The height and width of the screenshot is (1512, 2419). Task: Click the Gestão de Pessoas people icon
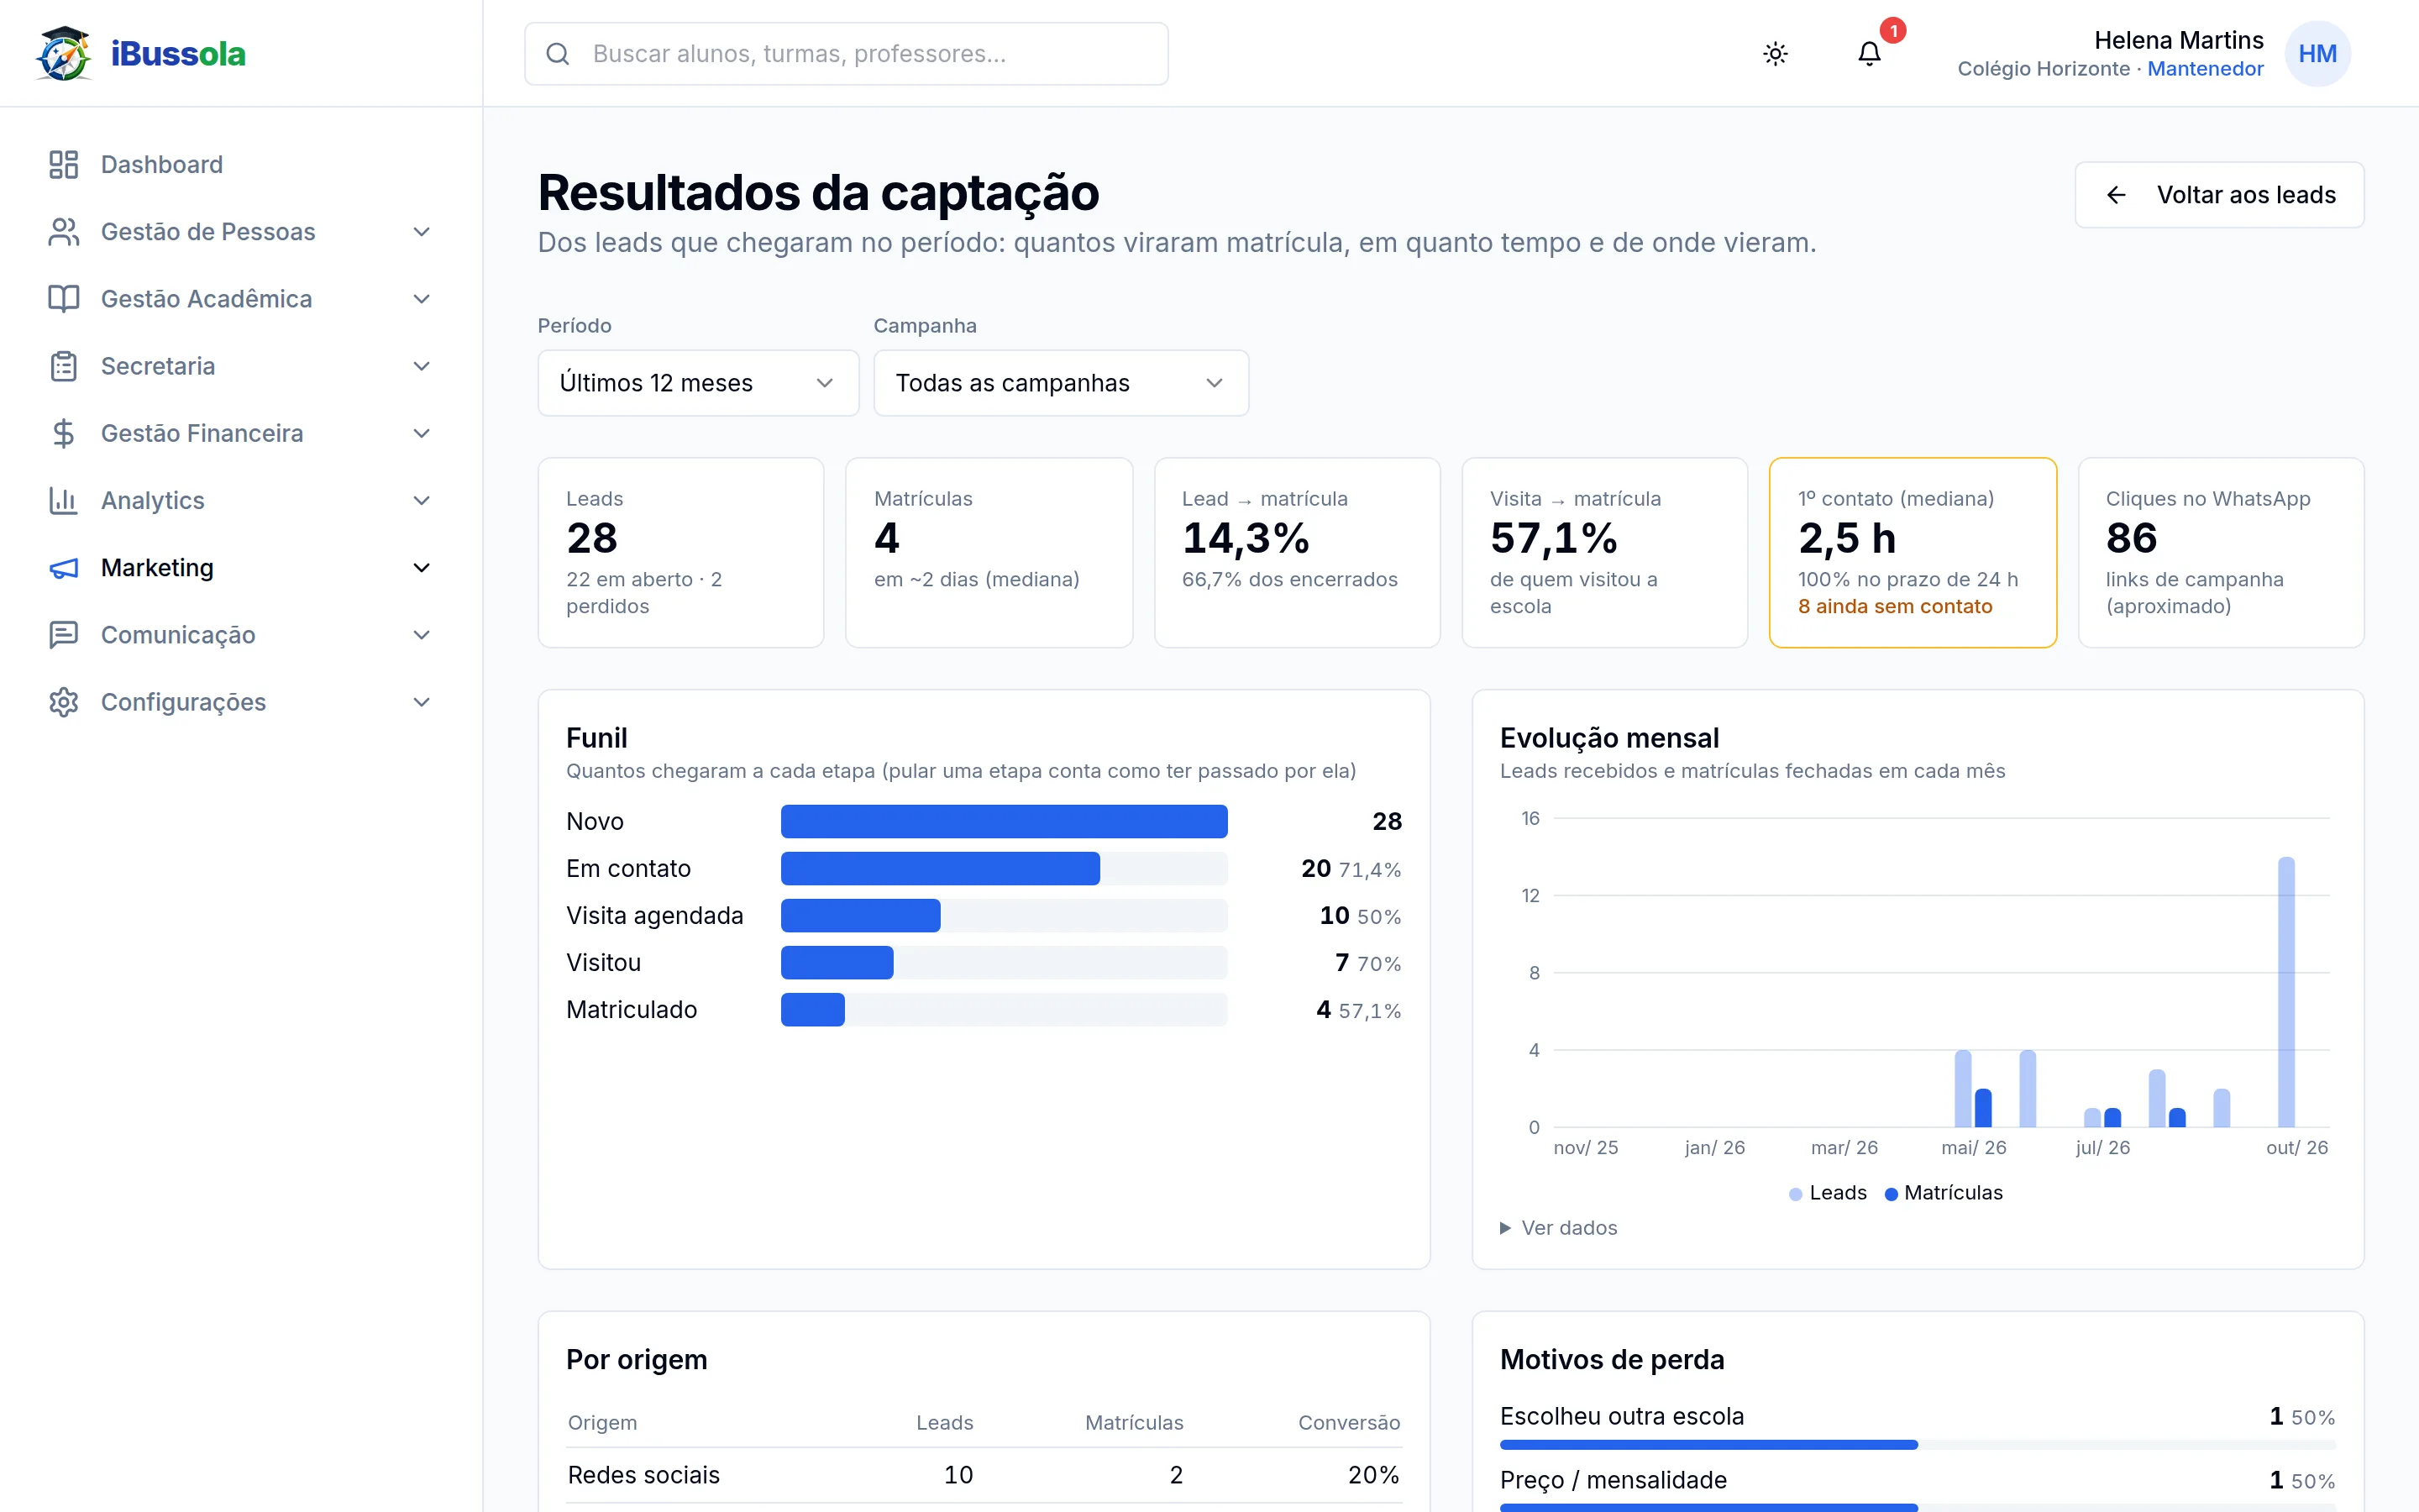(63, 231)
